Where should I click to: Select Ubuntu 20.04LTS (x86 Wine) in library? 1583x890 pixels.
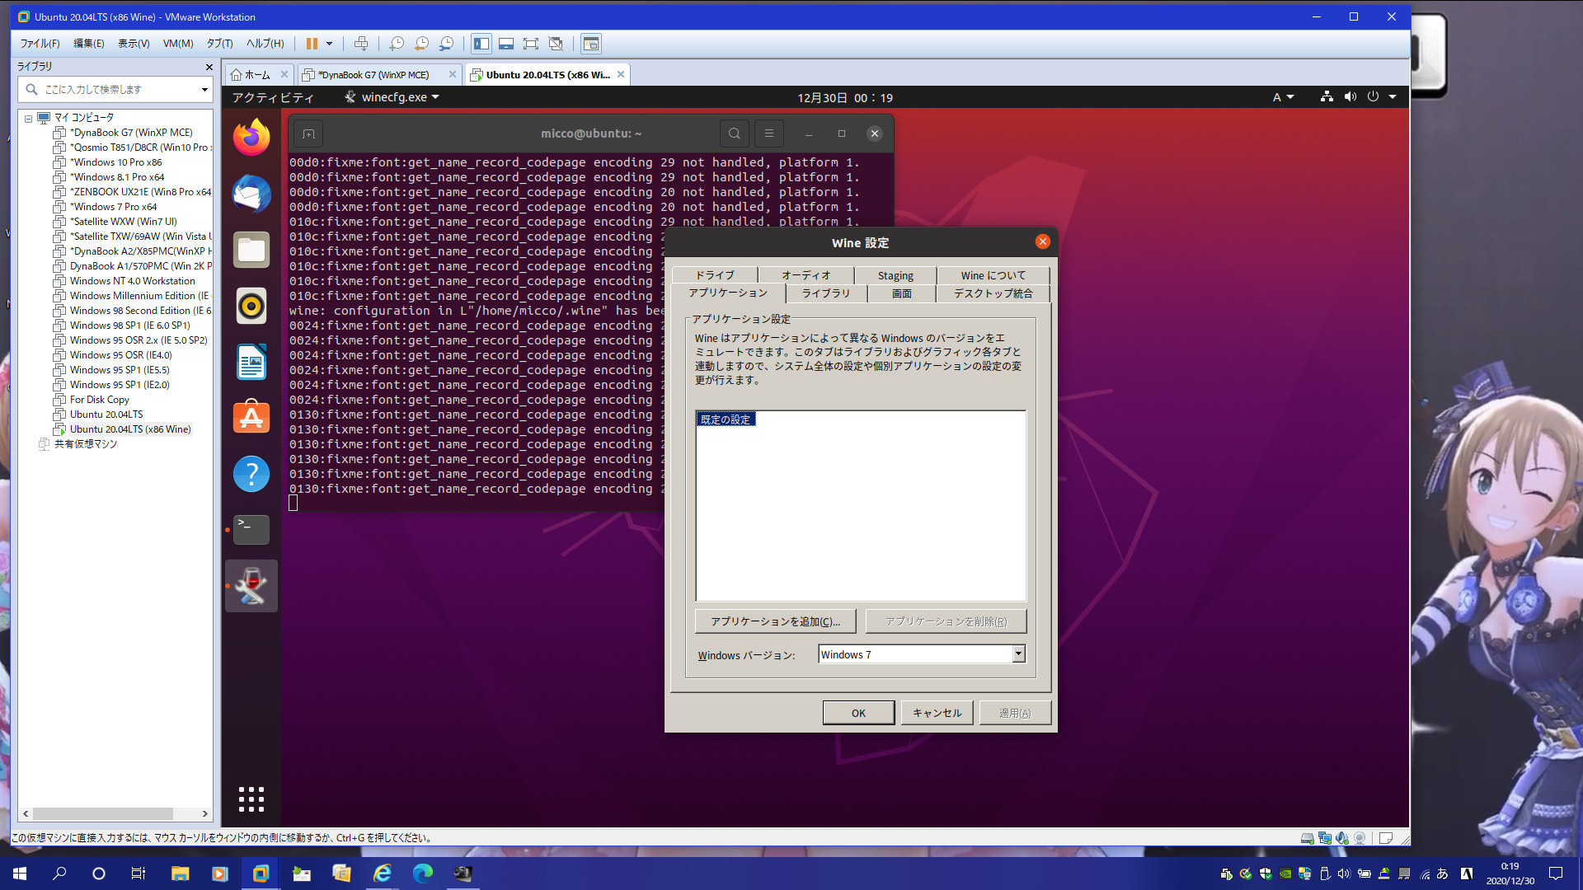click(x=129, y=429)
